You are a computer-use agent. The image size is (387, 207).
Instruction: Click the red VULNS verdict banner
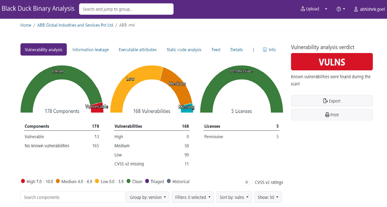point(332,62)
